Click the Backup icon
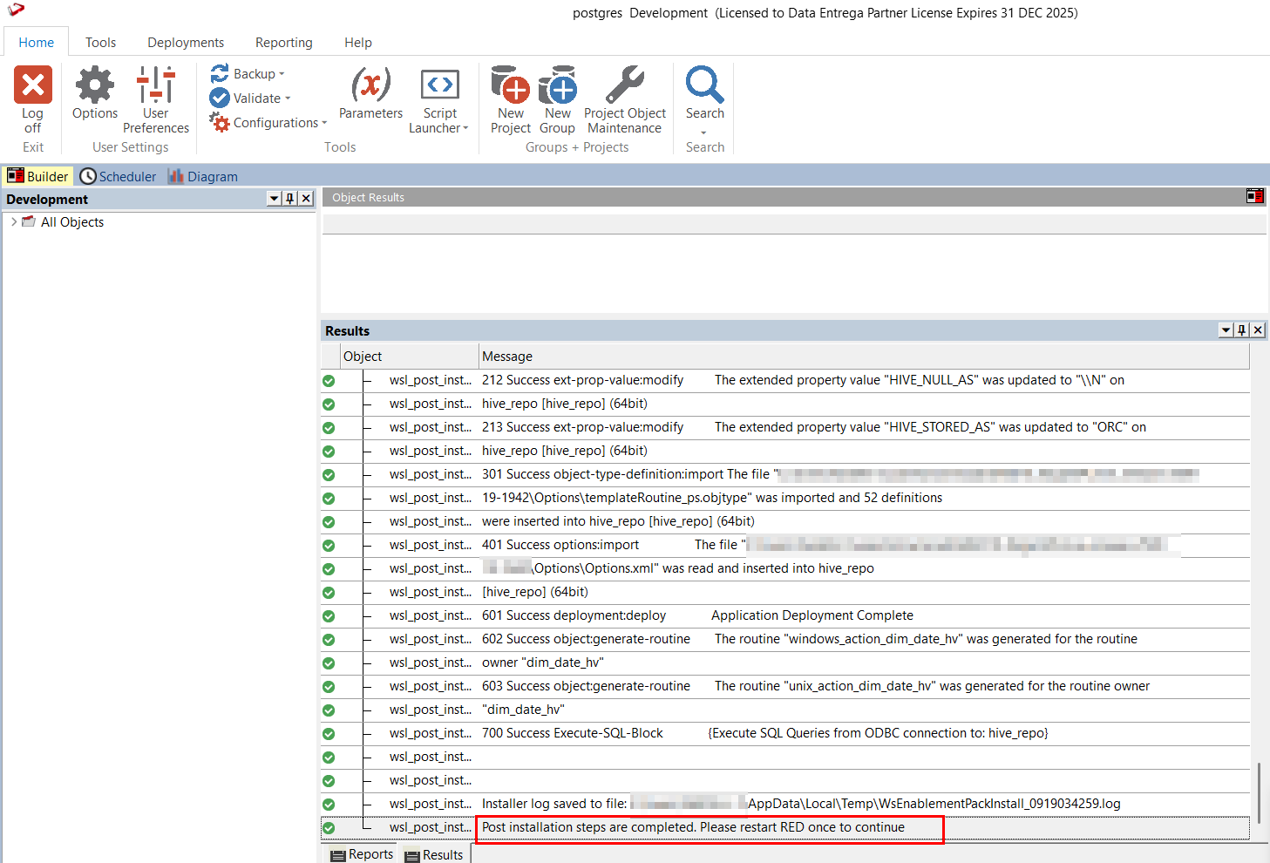Screen dimensions: 1270x863 (220, 74)
